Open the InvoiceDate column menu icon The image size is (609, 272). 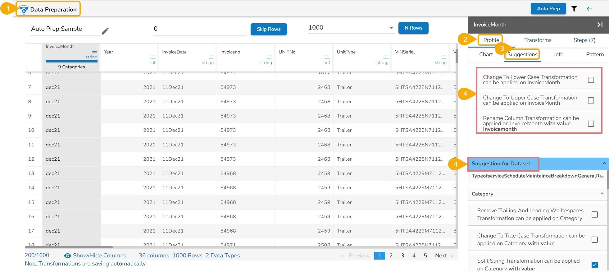(x=211, y=57)
